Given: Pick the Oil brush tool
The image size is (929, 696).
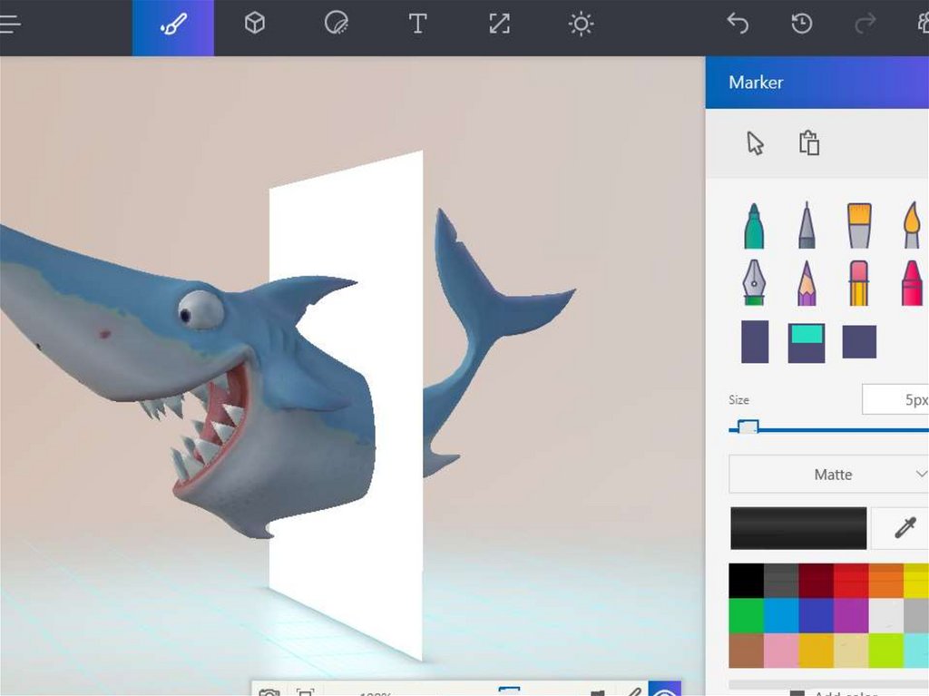Looking at the screenshot, I should [x=859, y=226].
